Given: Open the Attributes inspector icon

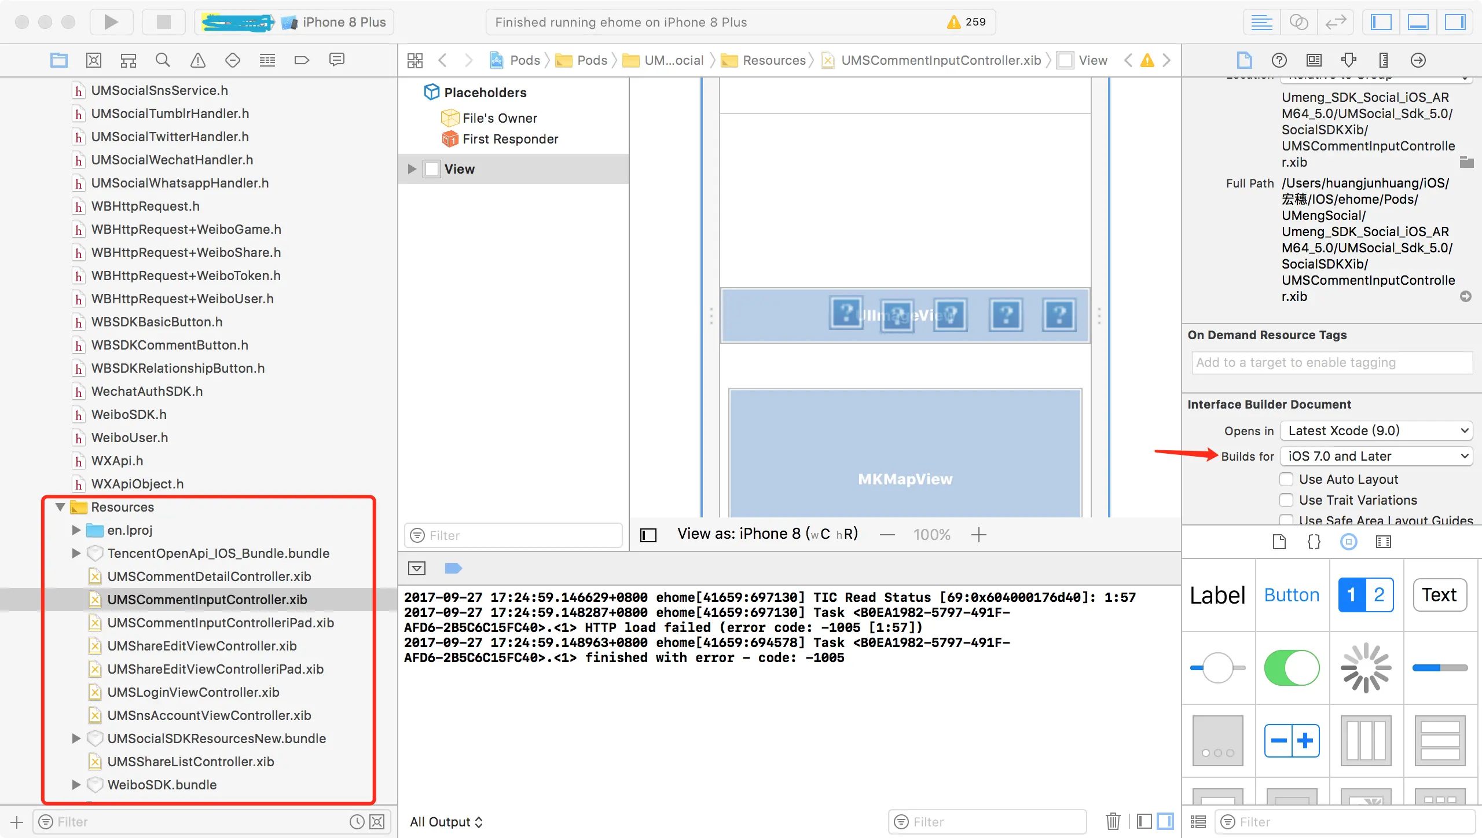Looking at the screenshot, I should click(x=1348, y=60).
